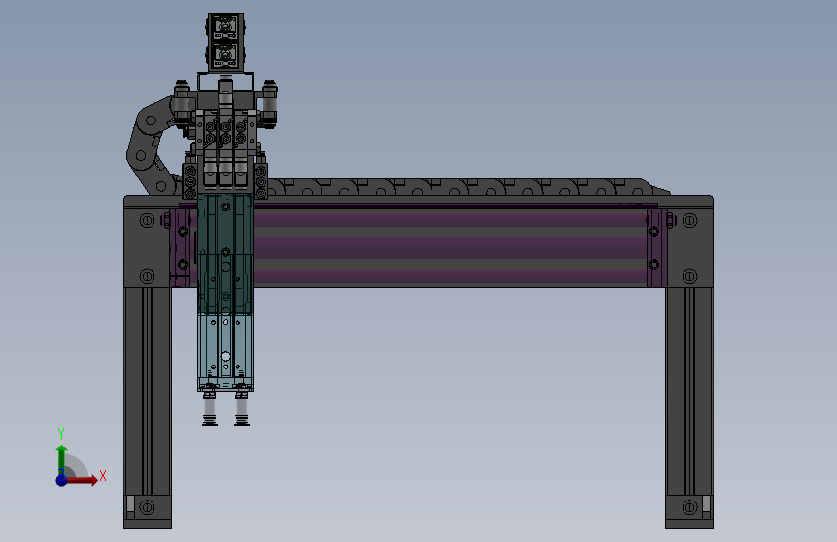Select the right leg's bottom foot bolt

pos(689,506)
